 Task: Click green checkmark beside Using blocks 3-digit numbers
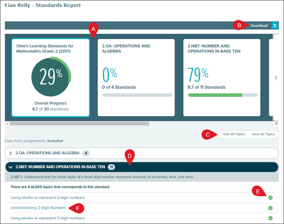270,218
